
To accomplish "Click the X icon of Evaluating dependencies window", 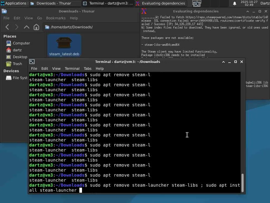I will pos(144,11).
